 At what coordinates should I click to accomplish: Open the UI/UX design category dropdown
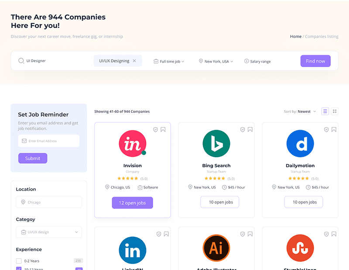point(49,232)
